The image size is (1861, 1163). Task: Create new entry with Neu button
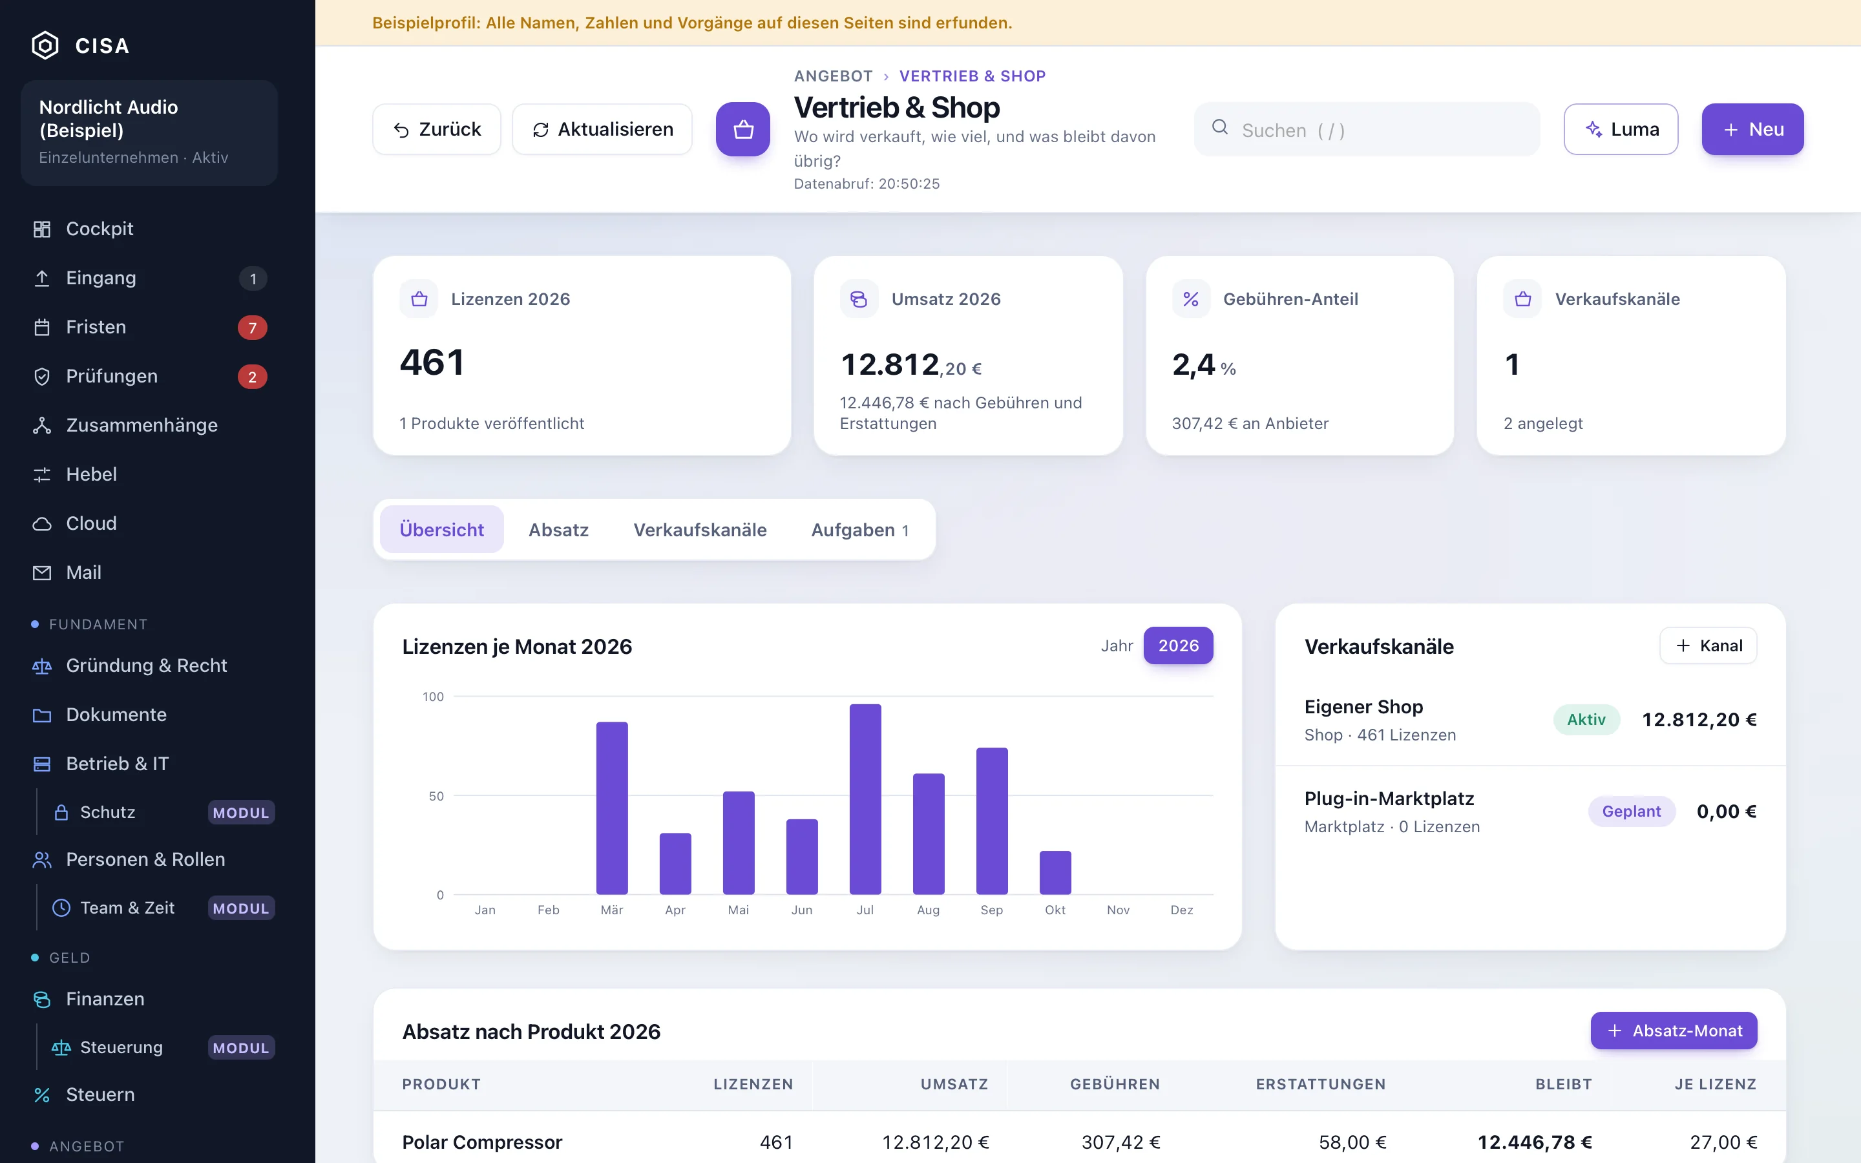[1752, 129]
